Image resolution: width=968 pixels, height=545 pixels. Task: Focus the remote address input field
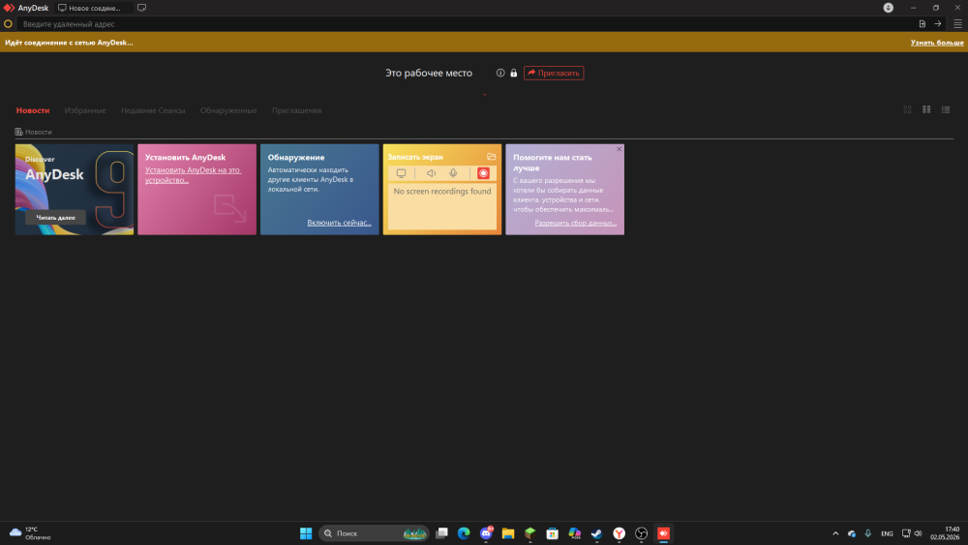pyautogui.click(x=467, y=24)
